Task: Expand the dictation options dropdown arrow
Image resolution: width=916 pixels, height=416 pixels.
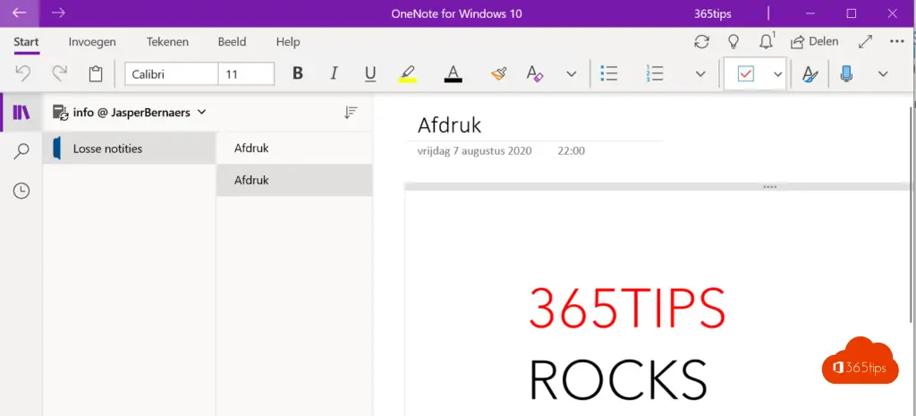Action: tap(883, 74)
